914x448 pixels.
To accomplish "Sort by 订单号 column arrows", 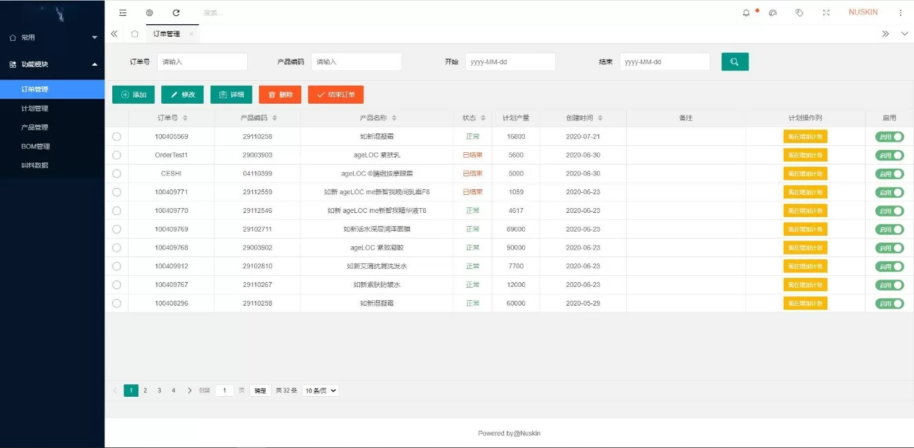I will click(185, 118).
